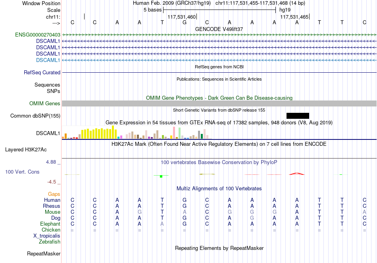The height and width of the screenshot is (263, 377).
Task: Click the 117,531,460 ruler coordinate
Action: 181,17
